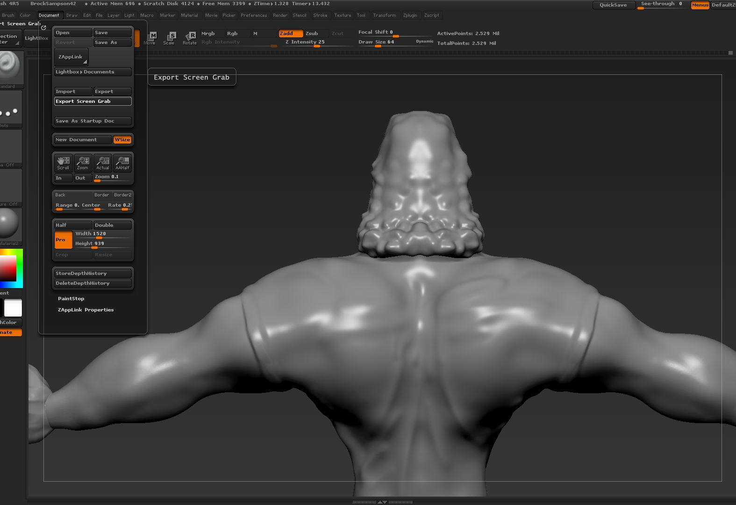Toggle Rgb channel mode
The height and width of the screenshot is (505, 736).
point(237,34)
